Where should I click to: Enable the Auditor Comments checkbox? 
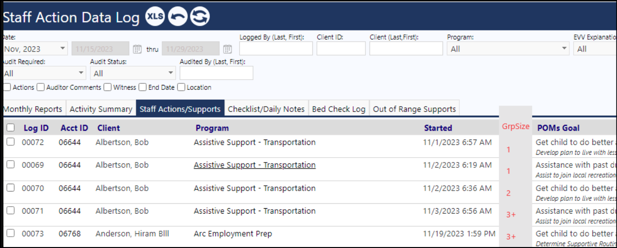click(x=41, y=87)
